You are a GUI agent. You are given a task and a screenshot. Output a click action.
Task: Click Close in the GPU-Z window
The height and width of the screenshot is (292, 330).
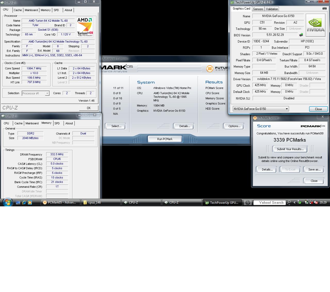318,109
